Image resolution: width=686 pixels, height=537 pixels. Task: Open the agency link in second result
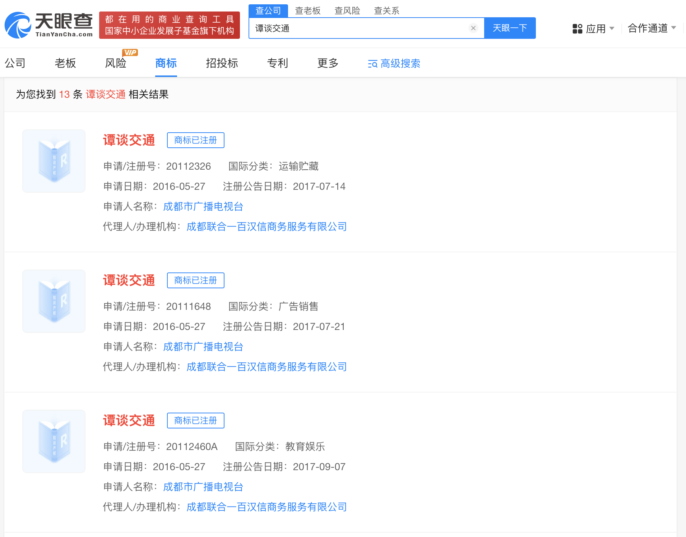click(266, 367)
